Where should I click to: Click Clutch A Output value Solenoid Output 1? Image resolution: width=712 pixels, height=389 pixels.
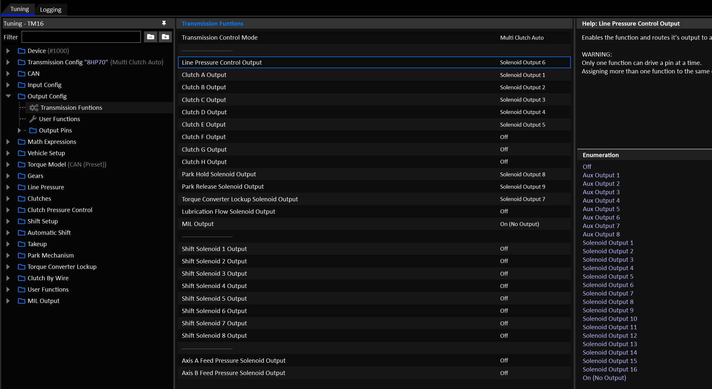pos(523,75)
